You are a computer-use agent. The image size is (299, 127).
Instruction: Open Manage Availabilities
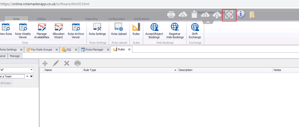[x=42, y=31]
